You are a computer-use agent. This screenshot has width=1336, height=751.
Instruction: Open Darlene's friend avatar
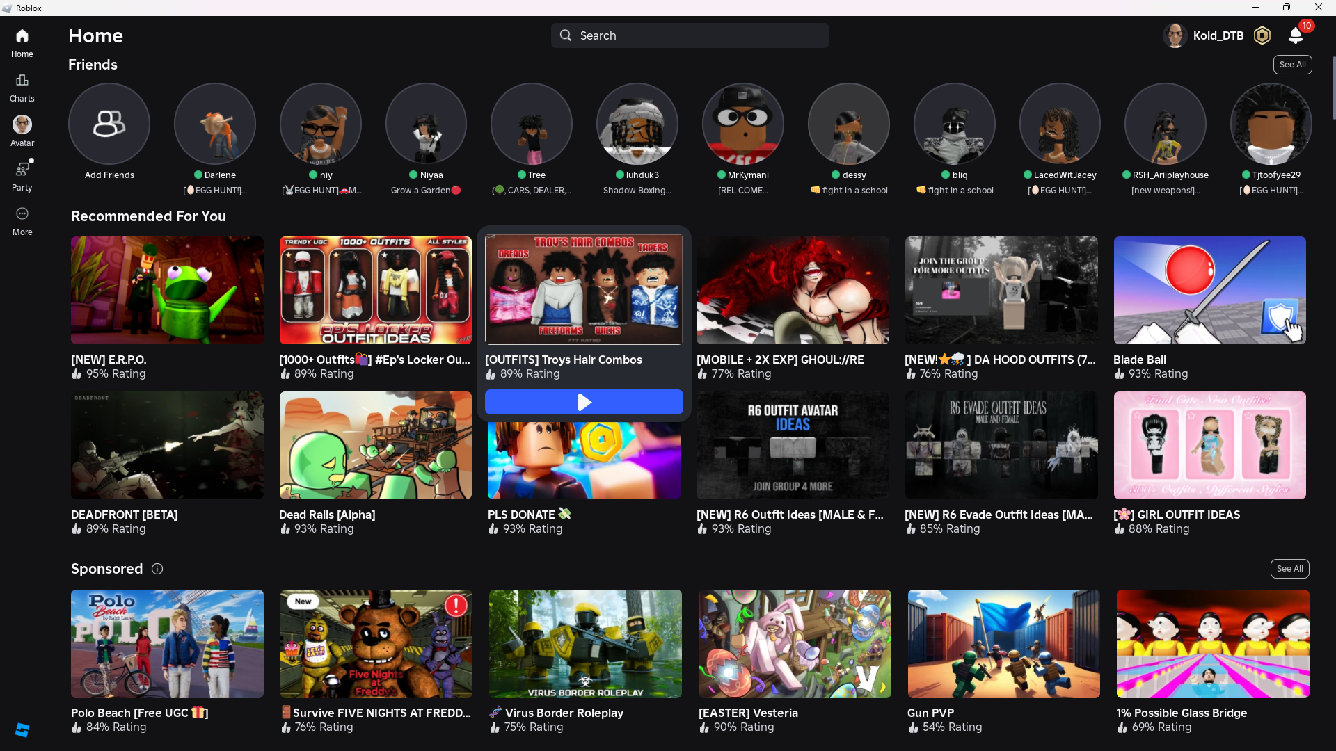point(215,124)
